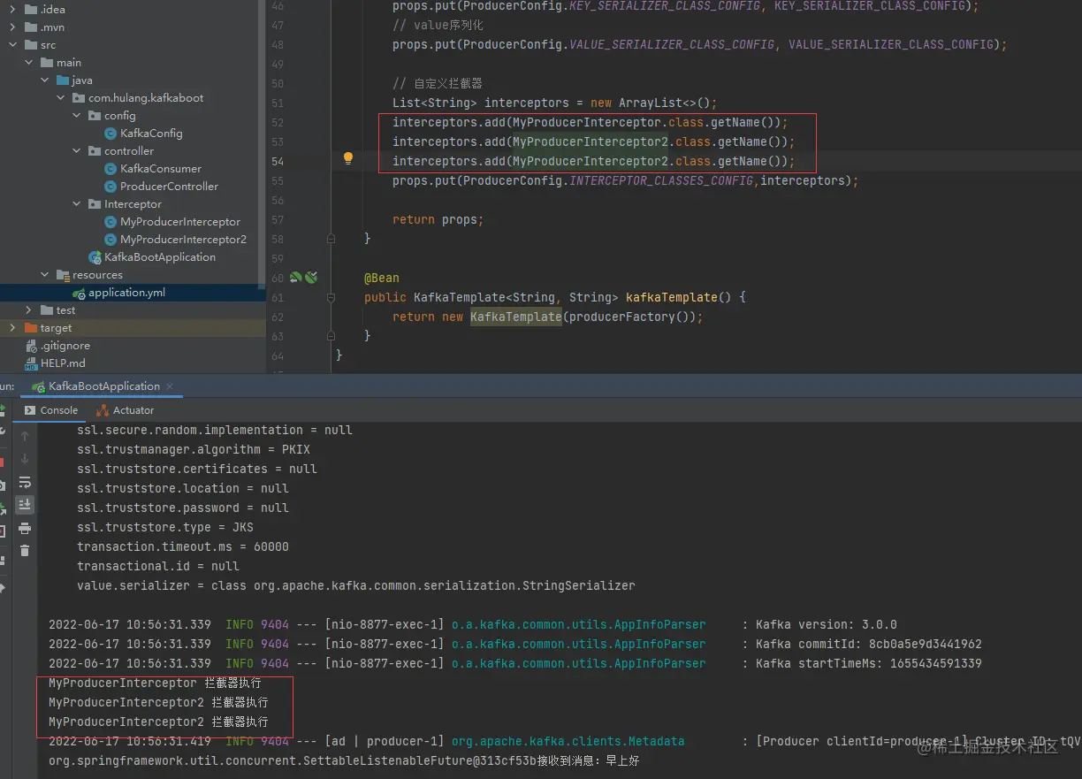The width and height of the screenshot is (1082, 779).
Task: Clear console with the trash icon
Action: tap(25, 550)
